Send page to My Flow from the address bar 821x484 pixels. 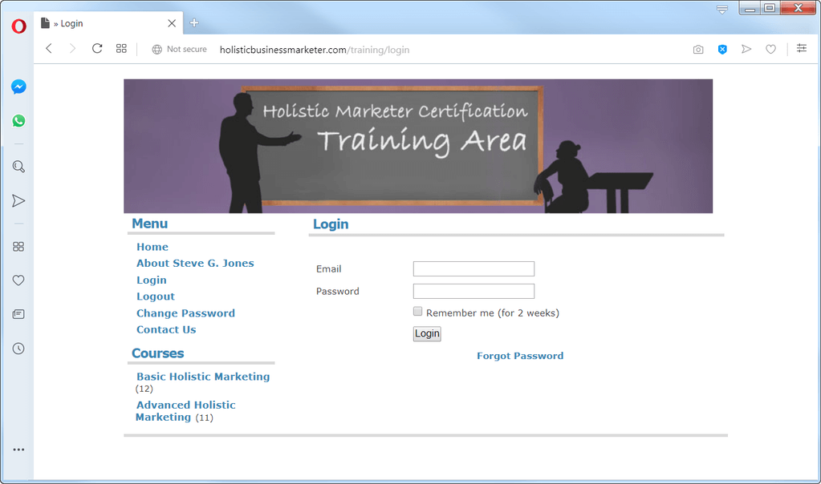point(746,49)
